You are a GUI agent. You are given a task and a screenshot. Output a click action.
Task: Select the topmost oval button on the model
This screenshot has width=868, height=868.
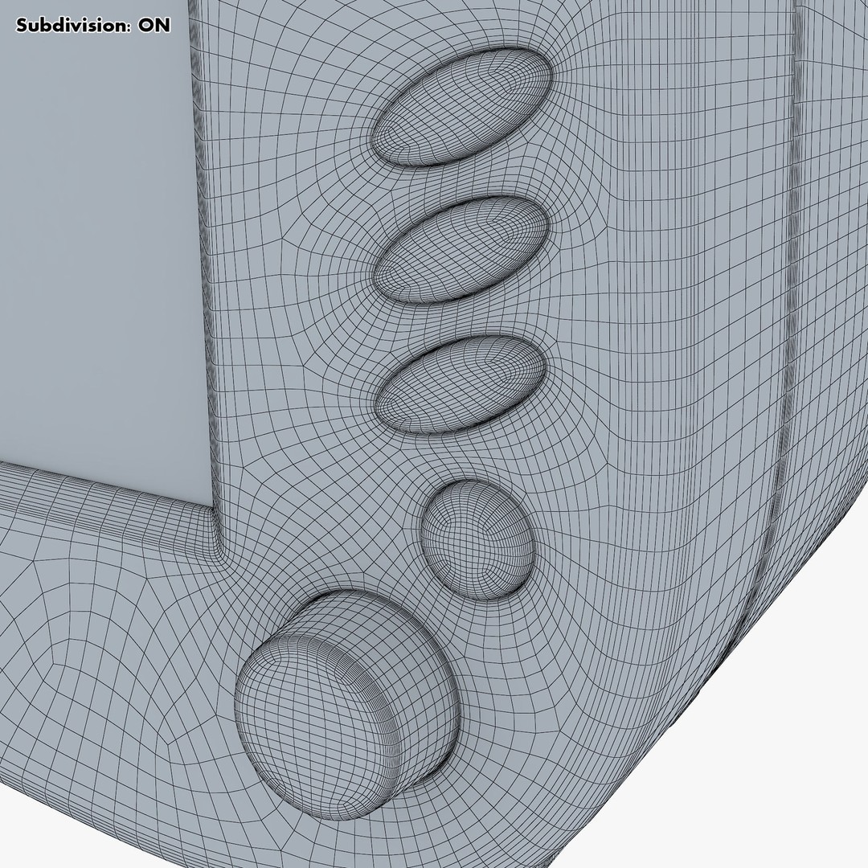point(462,107)
